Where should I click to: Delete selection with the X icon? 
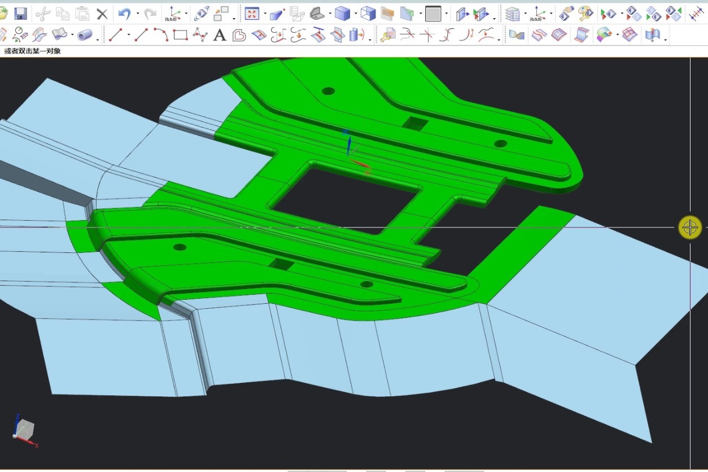[102, 14]
